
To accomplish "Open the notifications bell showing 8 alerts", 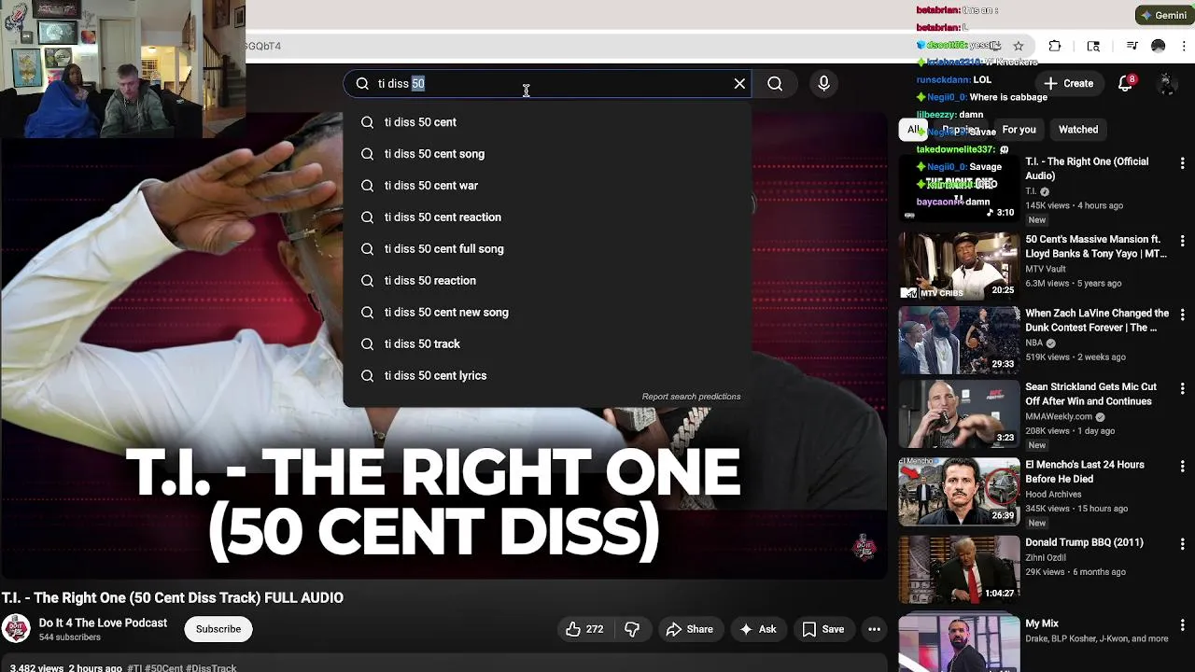I will point(1126,83).
